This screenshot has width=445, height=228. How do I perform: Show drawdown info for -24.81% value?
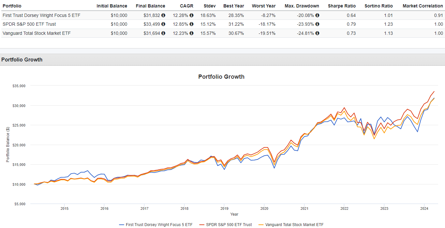317,33
